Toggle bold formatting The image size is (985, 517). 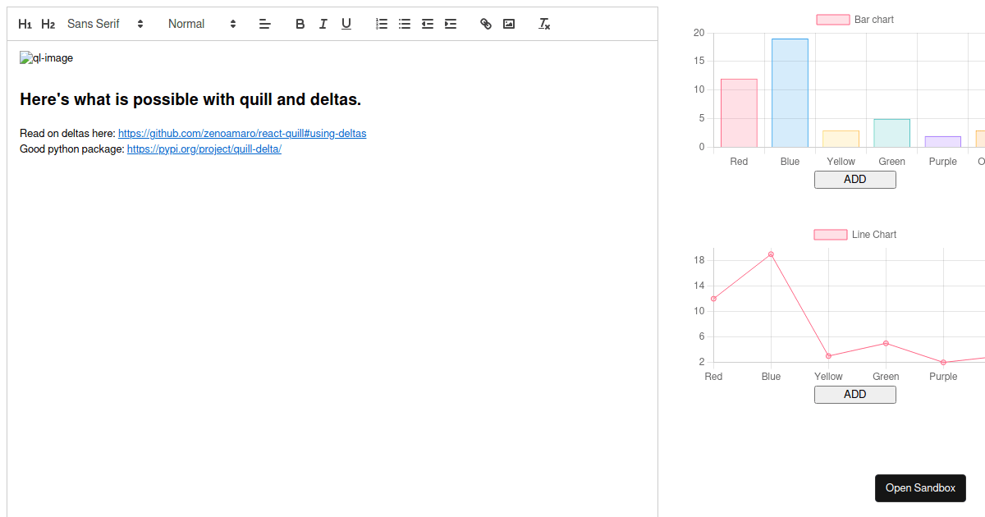(x=300, y=24)
